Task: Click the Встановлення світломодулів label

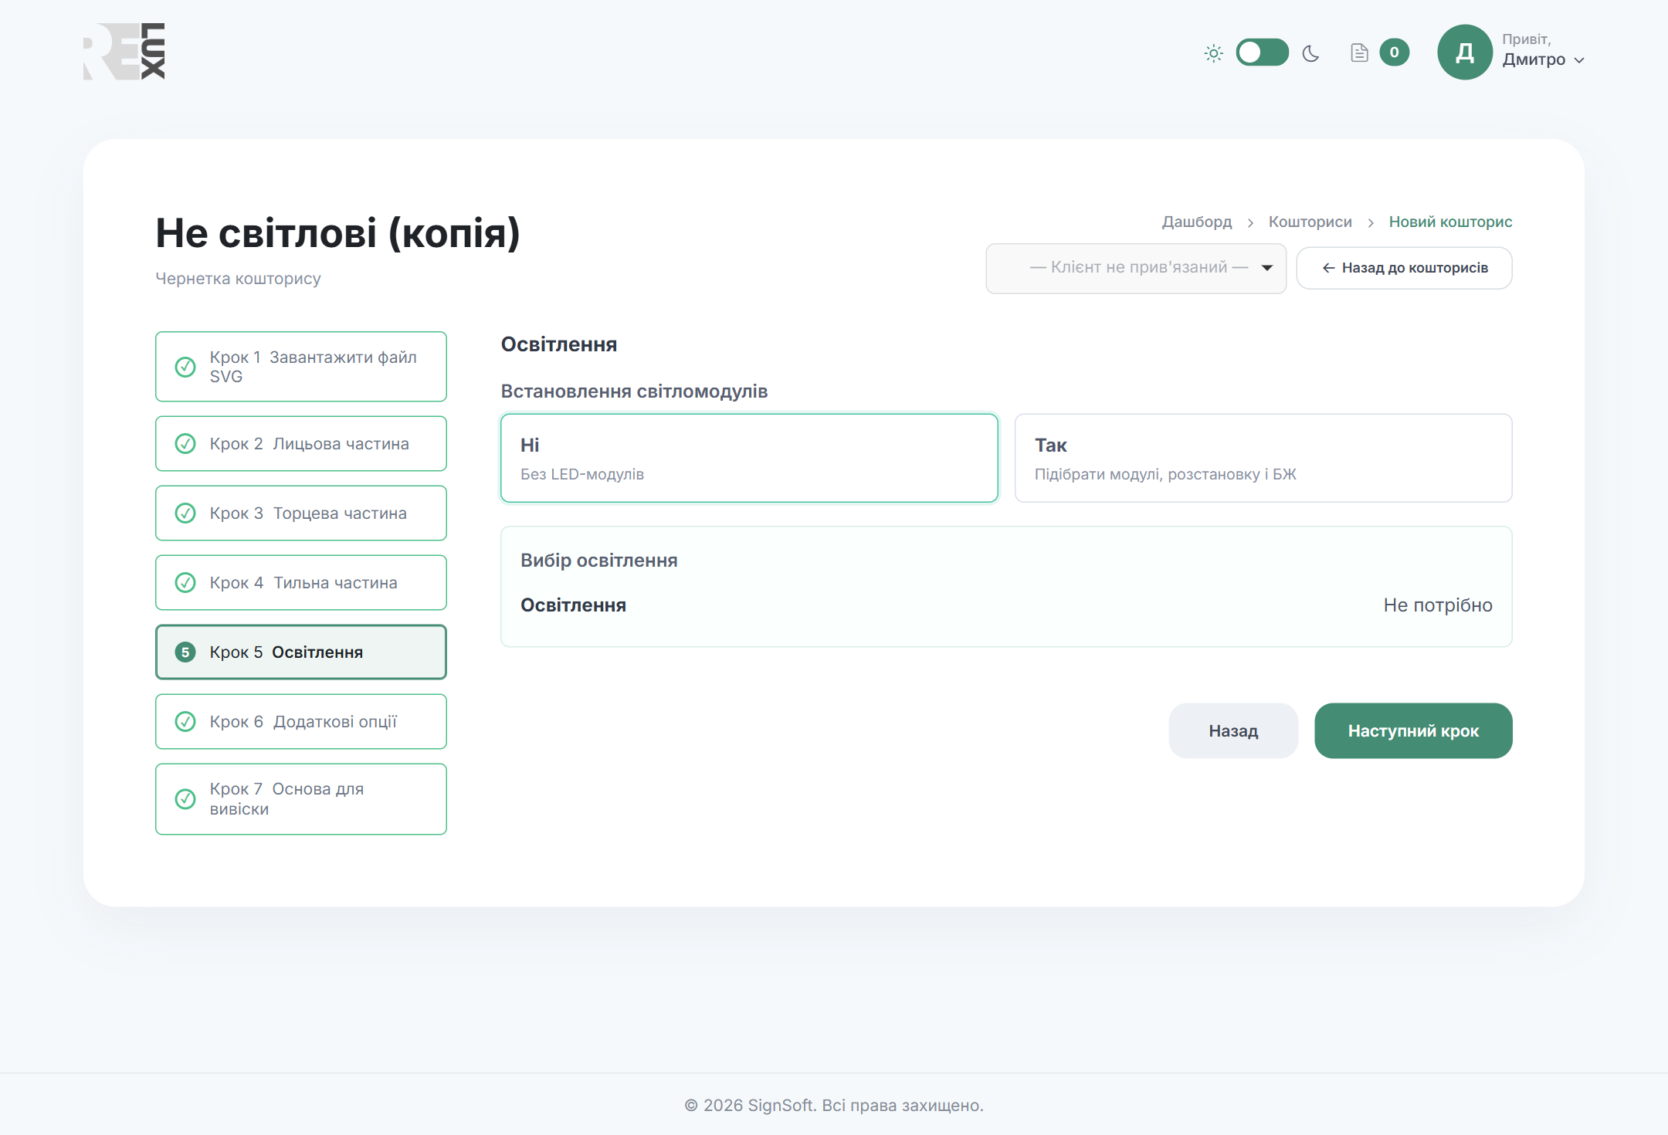Action: pos(634,391)
